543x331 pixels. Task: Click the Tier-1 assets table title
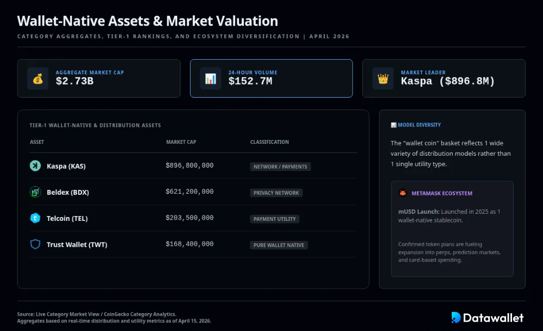pos(96,125)
